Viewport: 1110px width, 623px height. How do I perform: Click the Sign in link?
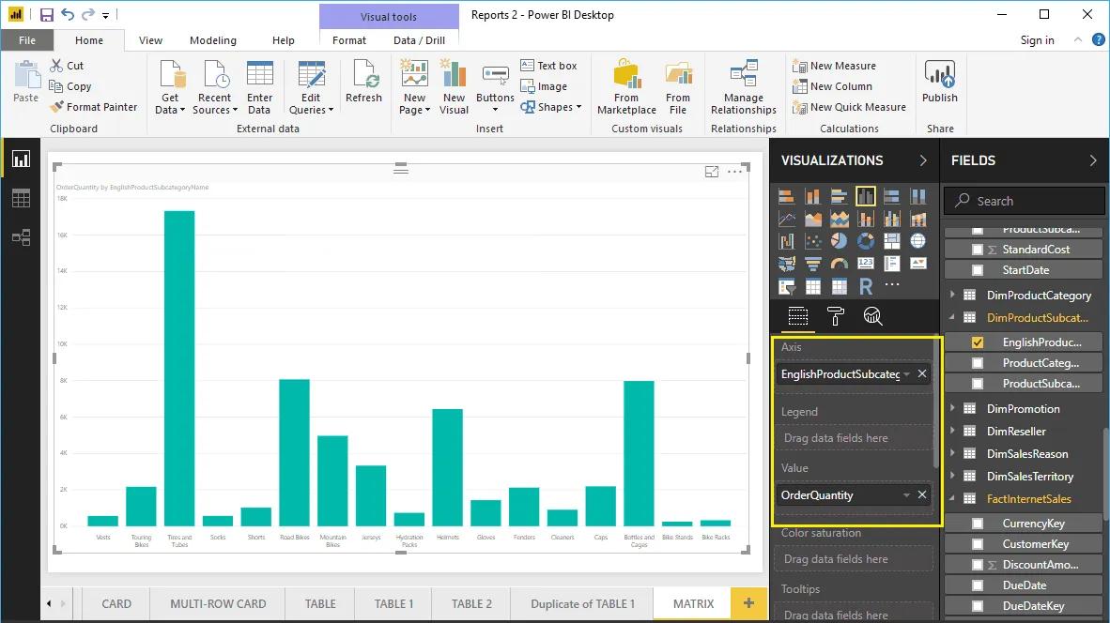pyautogui.click(x=1037, y=40)
